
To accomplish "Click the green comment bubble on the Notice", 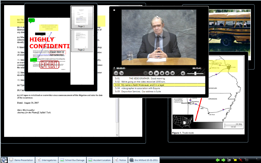I will (31, 21).
